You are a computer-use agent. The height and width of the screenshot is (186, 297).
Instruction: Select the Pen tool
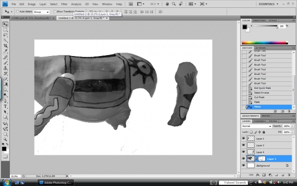coord(5,101)
